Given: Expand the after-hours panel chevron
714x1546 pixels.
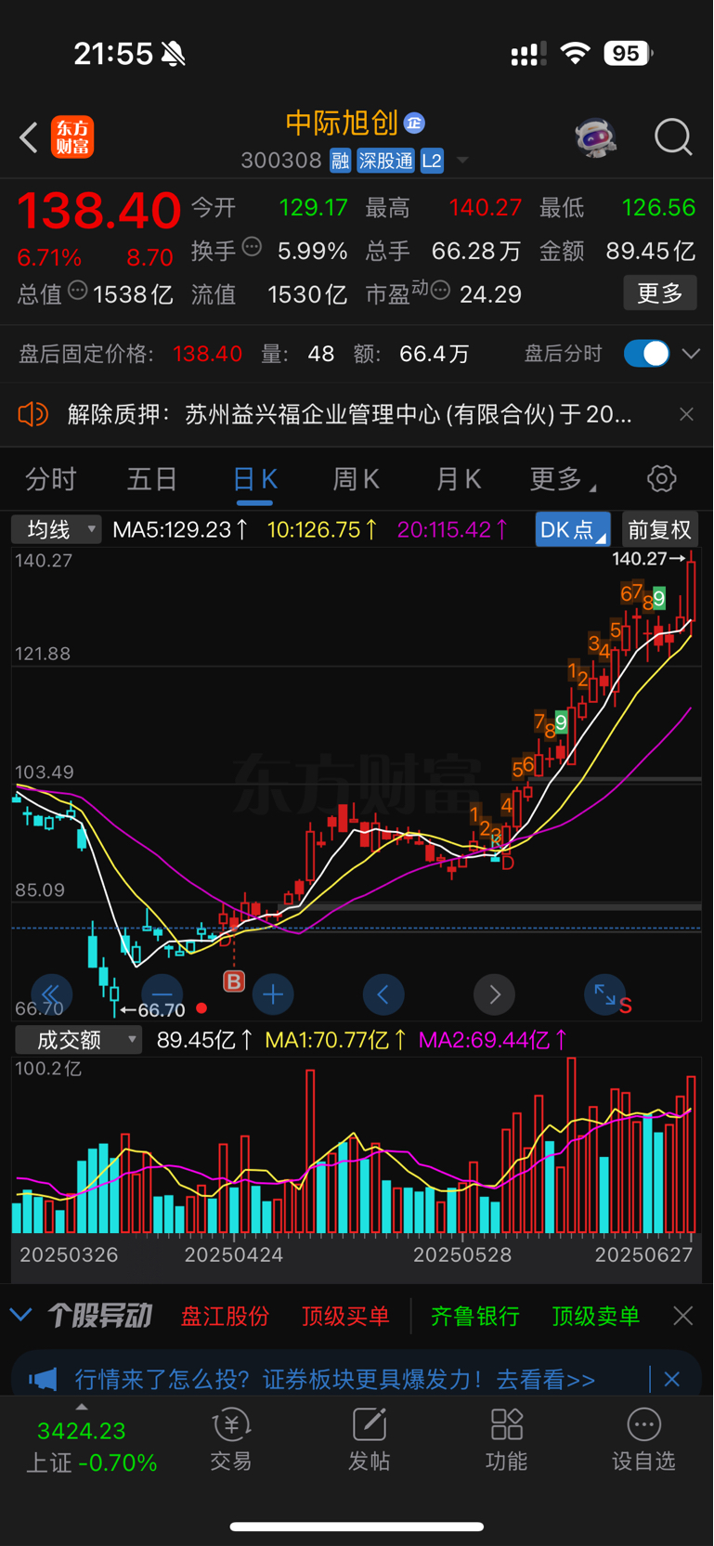Looking at the screenshot, I should (691, 354).
